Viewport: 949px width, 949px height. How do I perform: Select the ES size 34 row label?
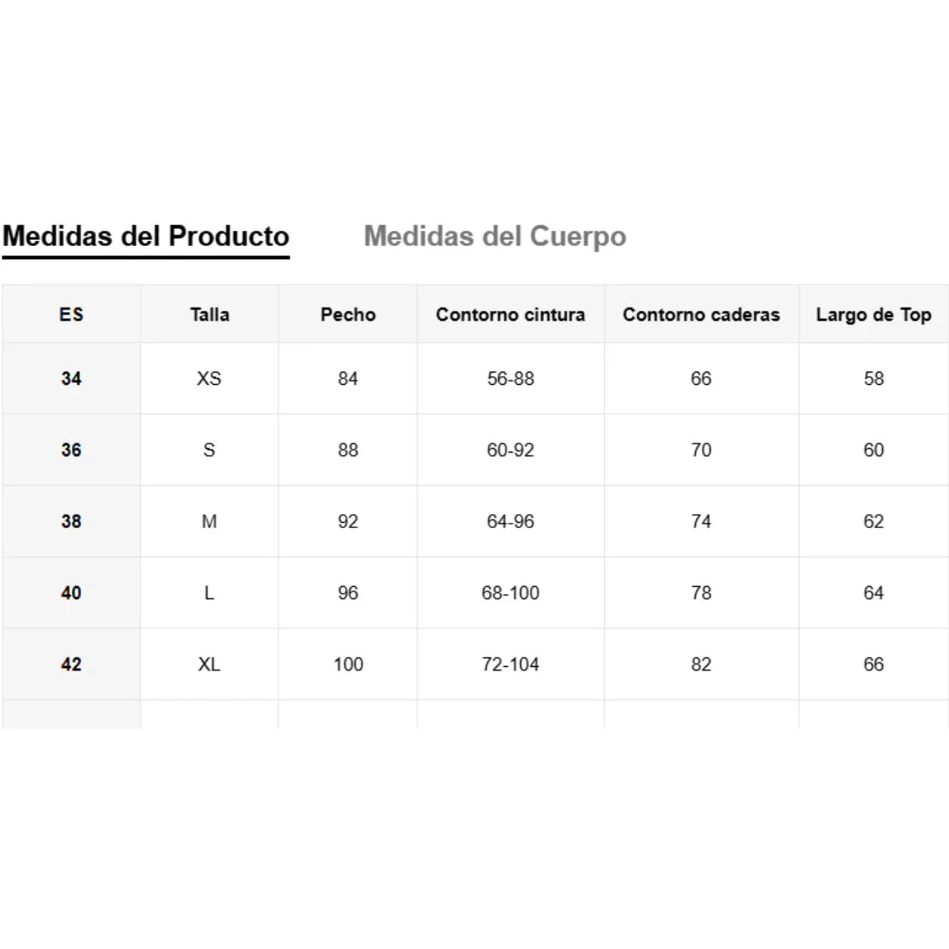(71, 379)
